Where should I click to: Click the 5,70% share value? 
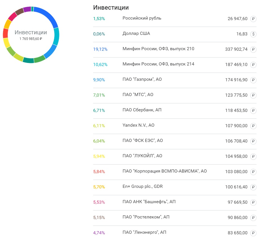click(99, 187)
